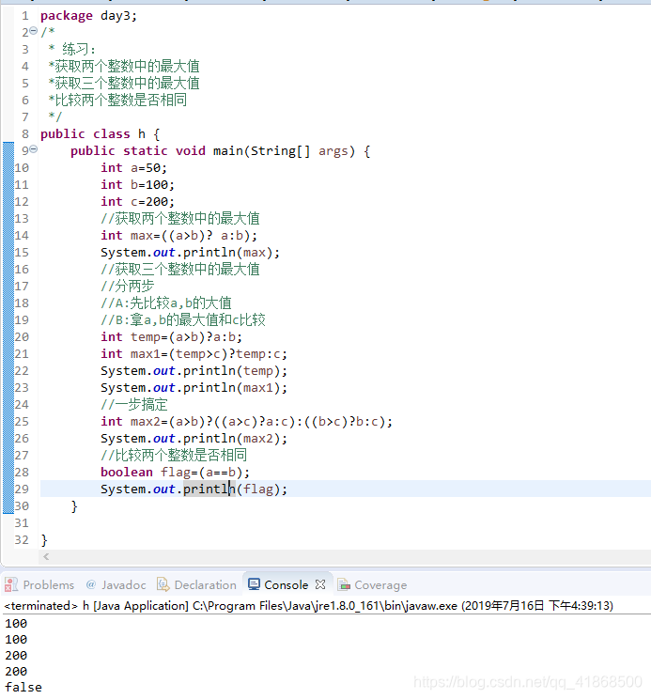The image size is (651, 699).
Task: Click 'System.out.println(temp);' line
Action: coord(194,371)
